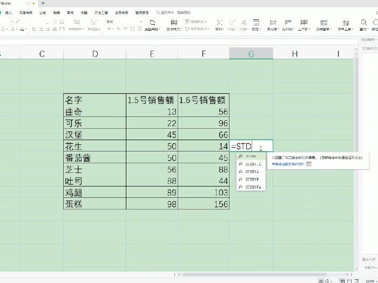The width and height of the screenshot is (378, 283).
Task: Choose STDEV.S from the function suggestion list
Action: [251, 164]
